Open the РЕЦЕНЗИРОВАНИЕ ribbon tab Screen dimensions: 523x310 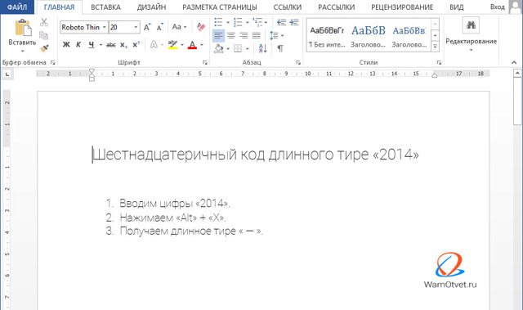pyautogui.click(x=402, y=7)
